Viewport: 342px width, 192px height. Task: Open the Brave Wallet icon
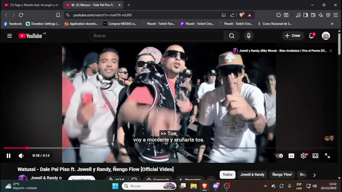point(313,15)
